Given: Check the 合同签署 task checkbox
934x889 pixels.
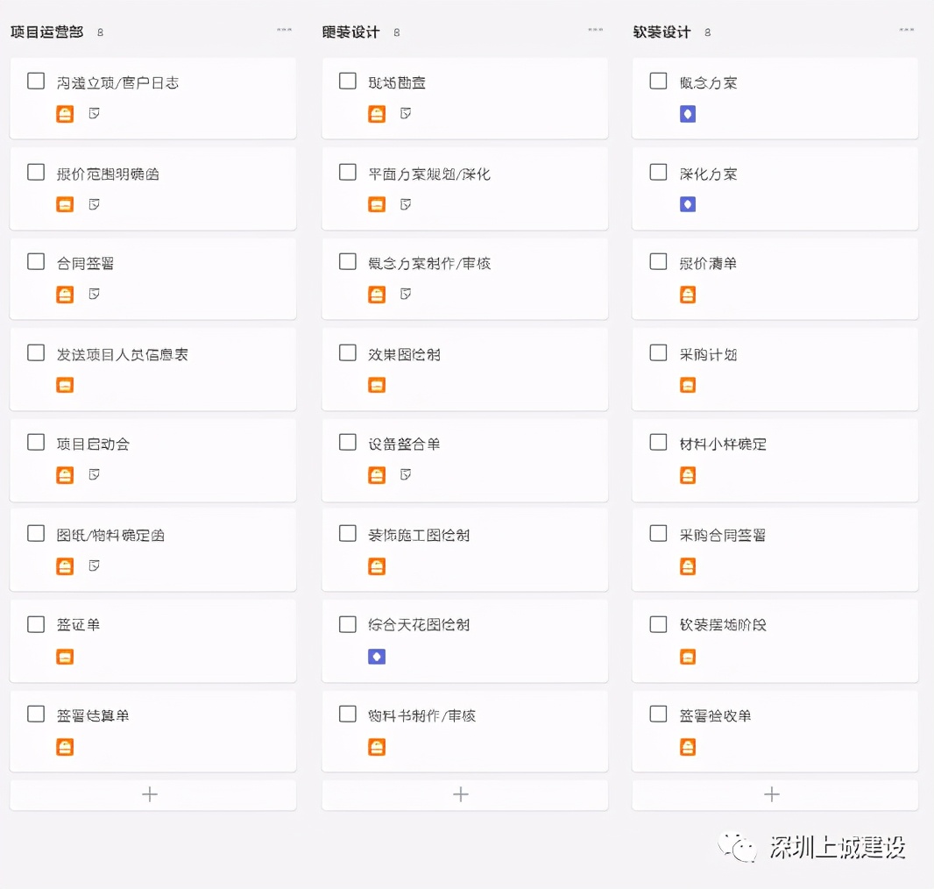Looking at the screenshot, I should (x=36, y=262).
